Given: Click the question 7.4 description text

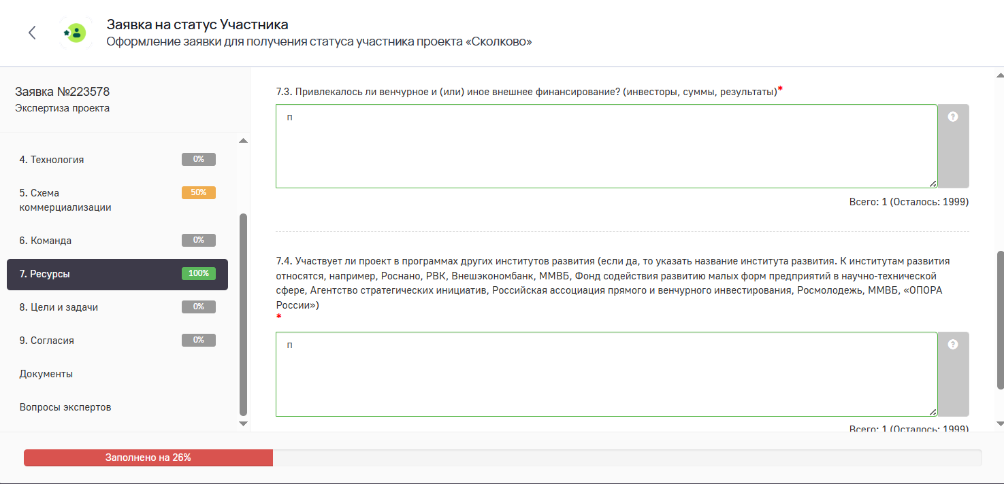Looking at the screenshot, I should coord(613,283).
